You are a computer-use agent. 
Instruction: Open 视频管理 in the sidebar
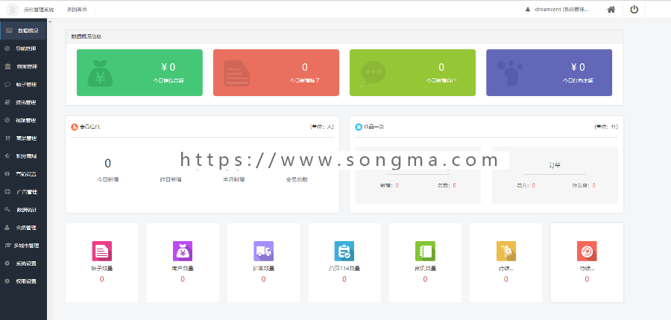23,121
